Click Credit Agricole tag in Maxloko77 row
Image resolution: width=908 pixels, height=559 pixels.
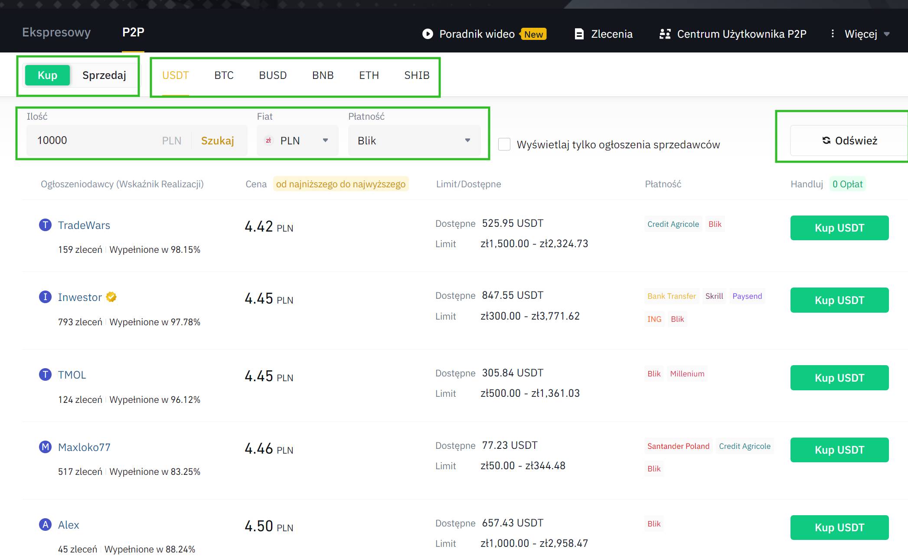[x=745, y=446]
